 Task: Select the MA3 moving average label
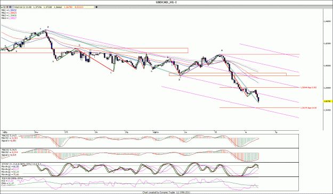click(9, 15)
